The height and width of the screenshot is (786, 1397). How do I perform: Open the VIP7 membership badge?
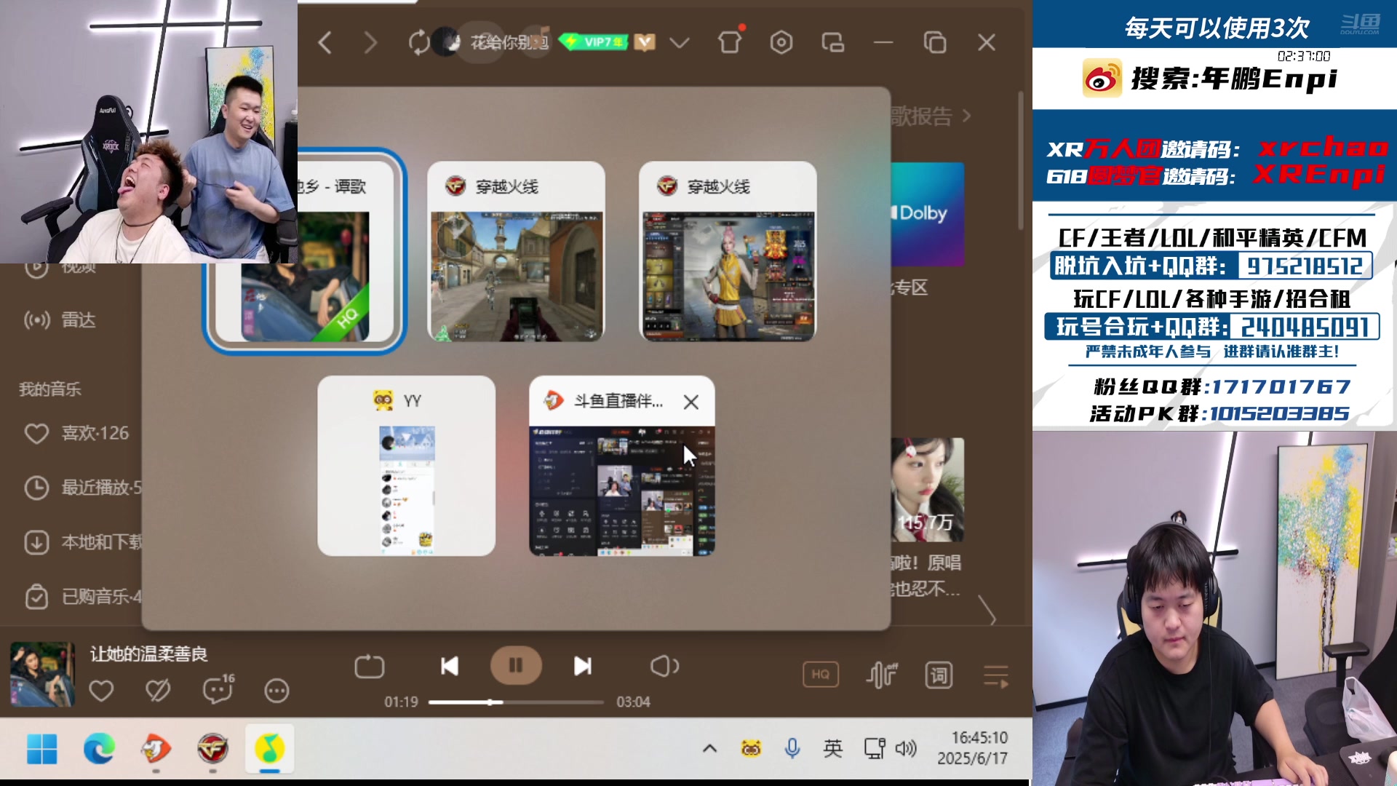(595, 42)
